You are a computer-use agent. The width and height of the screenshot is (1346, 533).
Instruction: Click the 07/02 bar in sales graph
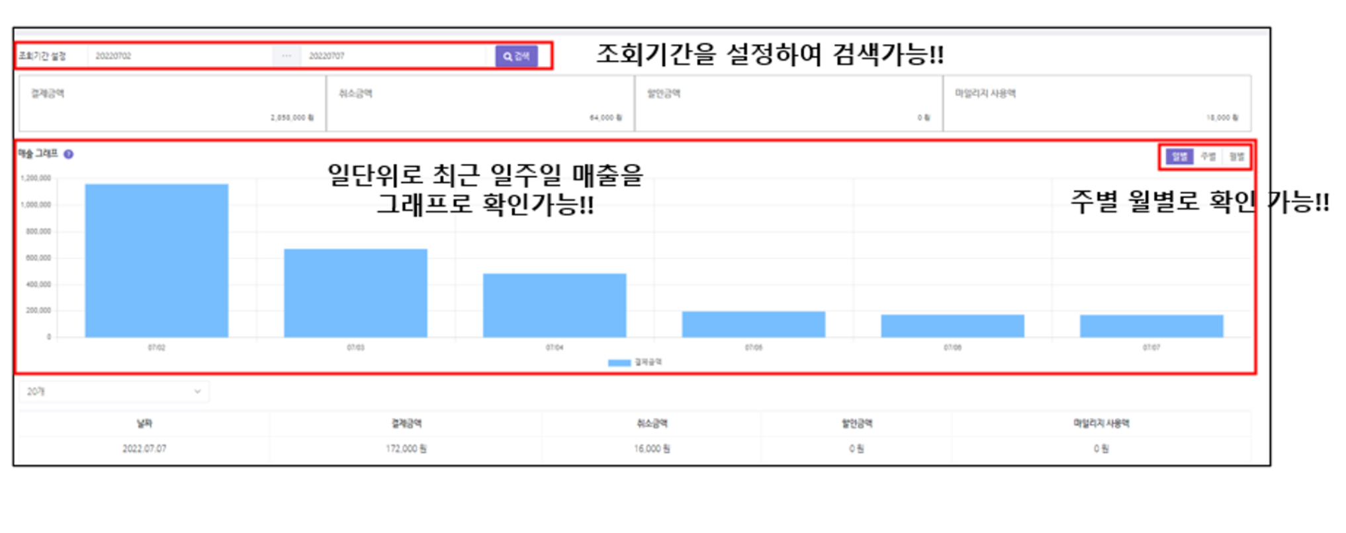coord(157,261)
